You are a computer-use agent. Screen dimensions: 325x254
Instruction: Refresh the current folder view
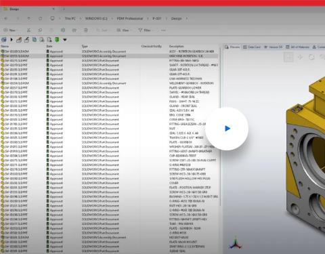tap(40, 18)
